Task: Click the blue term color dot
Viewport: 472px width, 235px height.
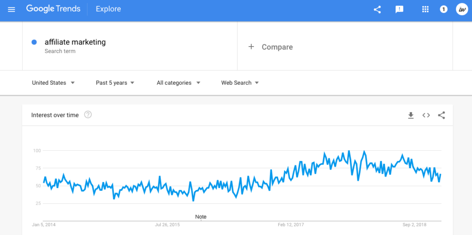Action: (x=34, y=42)
